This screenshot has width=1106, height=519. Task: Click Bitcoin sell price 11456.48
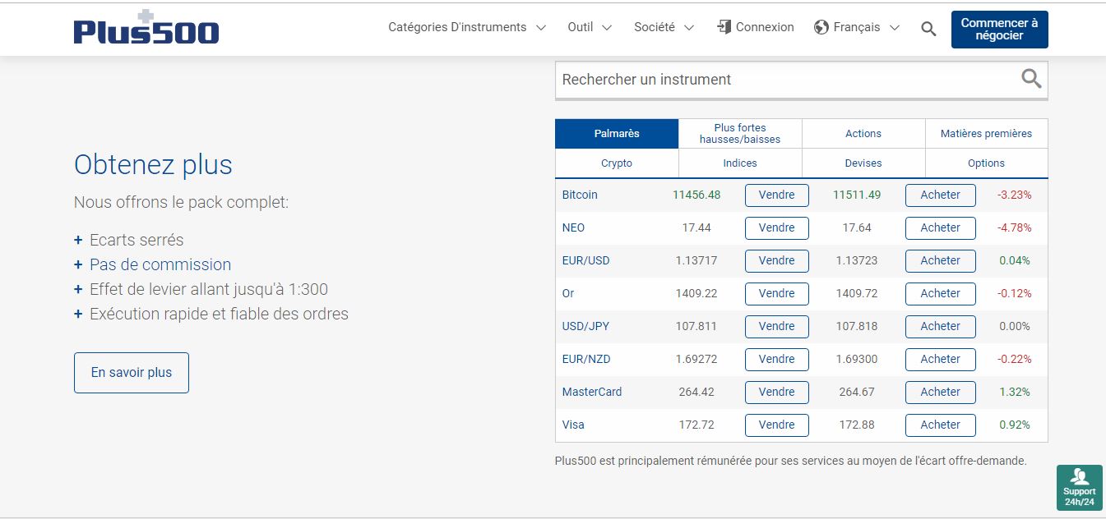coord(696,195)
